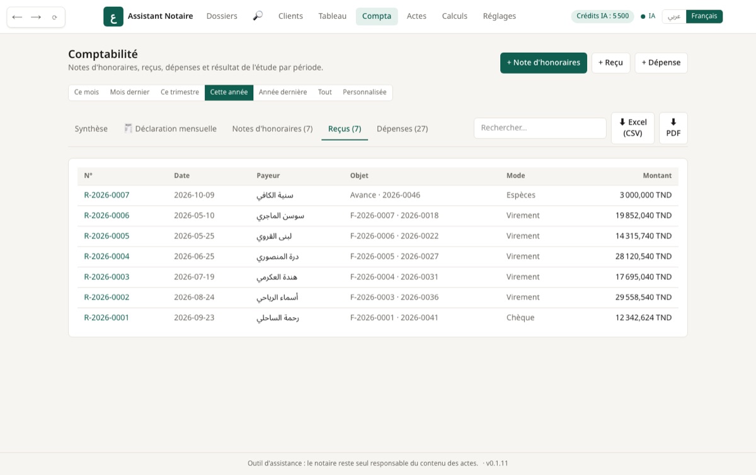Screen dimensions: 756x475
Task: Open receipt R-2026-0002
Action: pyautogui.click(x=106, y=298)
